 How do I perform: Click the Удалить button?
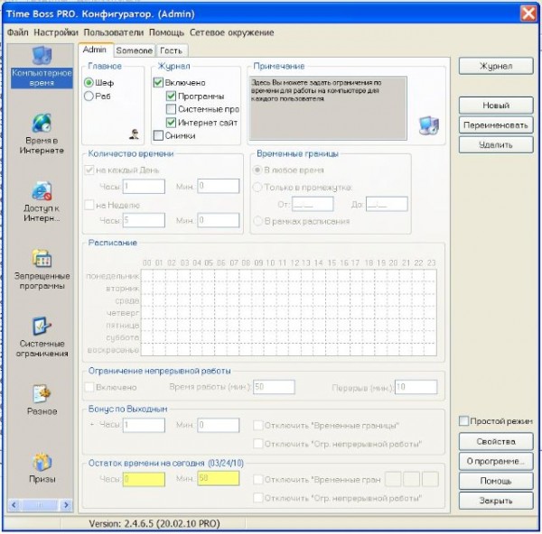point(496,144)
